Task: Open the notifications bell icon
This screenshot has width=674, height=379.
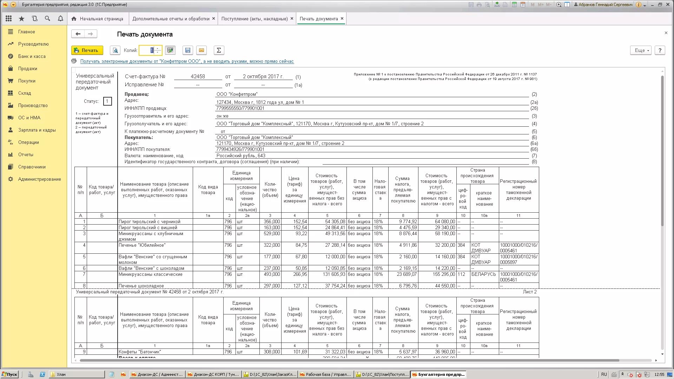Action: click(x=60, y=19)
